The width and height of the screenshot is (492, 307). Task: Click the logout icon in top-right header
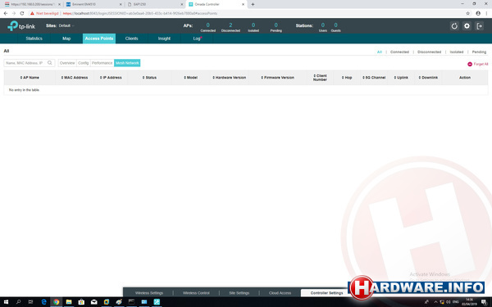480,26
